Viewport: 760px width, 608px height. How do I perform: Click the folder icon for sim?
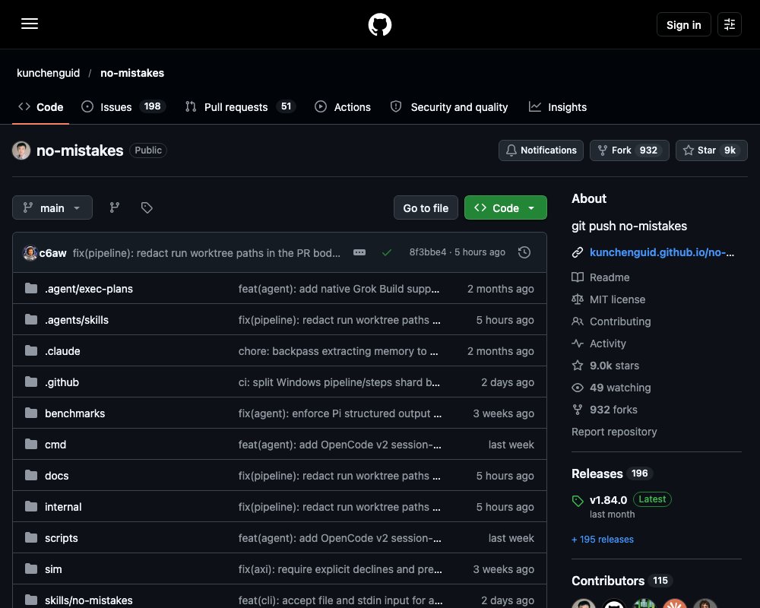pos(31,568)
